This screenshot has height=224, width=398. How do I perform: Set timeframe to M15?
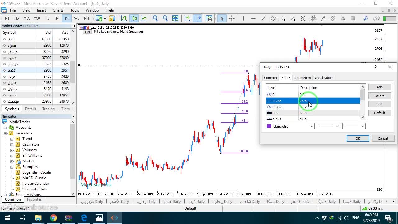point(27,18)
